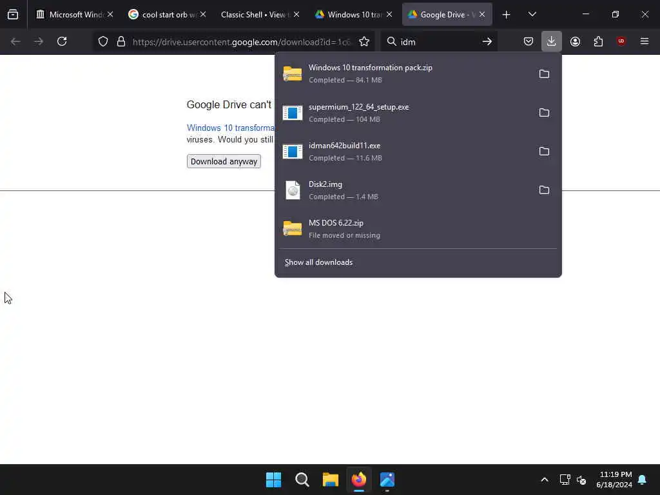The width and height of the screenshot is (660, 495).
Task: Open the notifications bell
Action: 643,480
